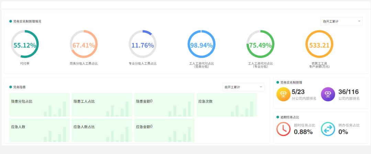Click the red clock overdue task icon
Screen dimensions: 371x154
pos(283,129)
